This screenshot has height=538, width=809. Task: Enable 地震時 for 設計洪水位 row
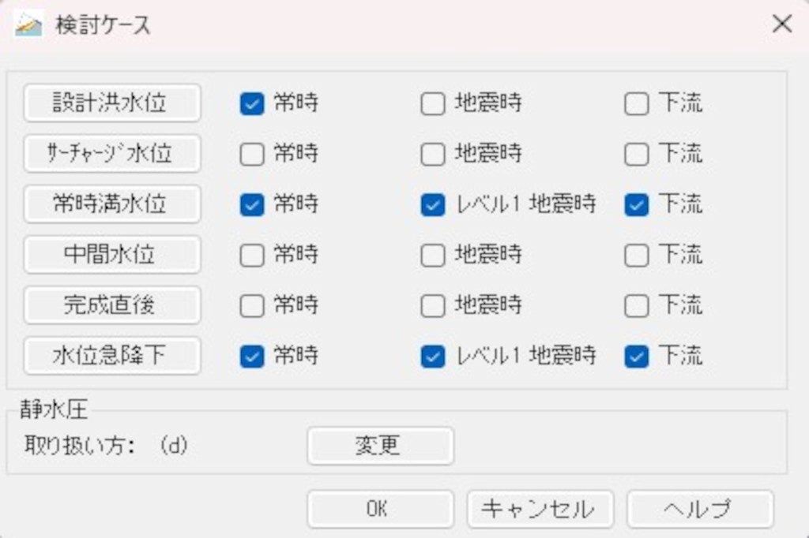(432, 103)
